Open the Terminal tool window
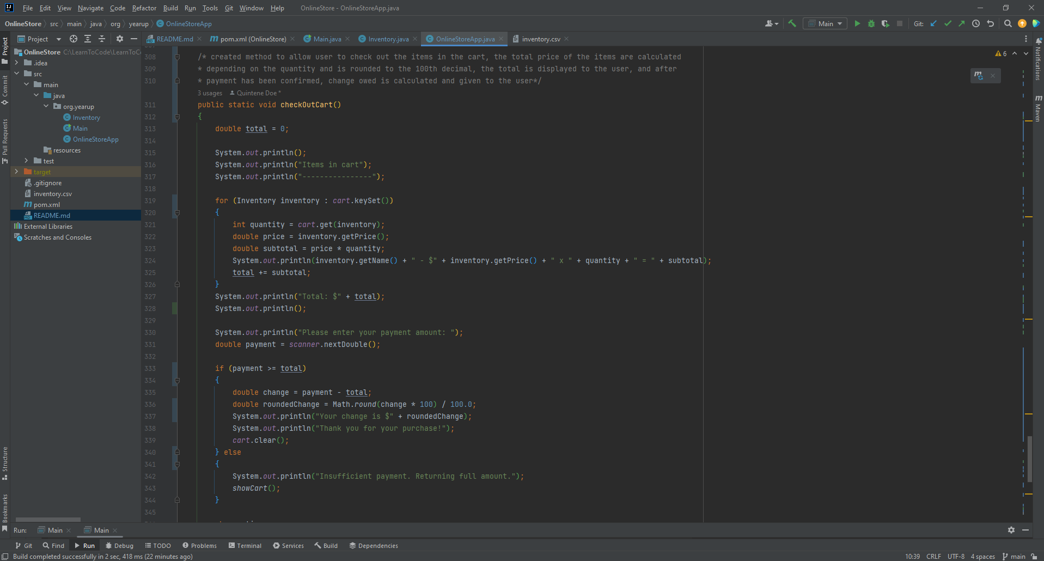 pyautogui.click(x=245, y=545)
